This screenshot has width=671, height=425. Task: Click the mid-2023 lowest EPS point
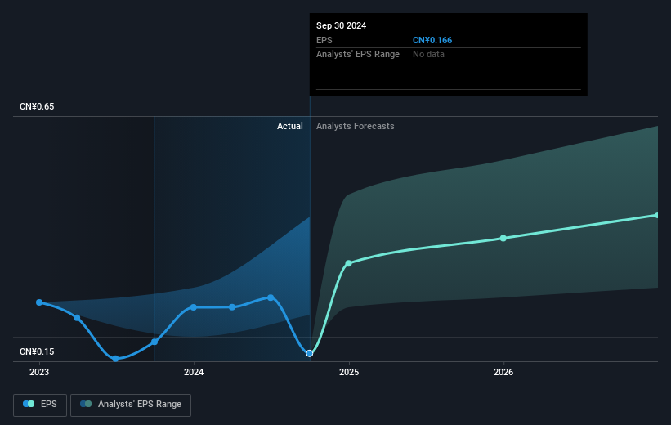click(115, 359)
